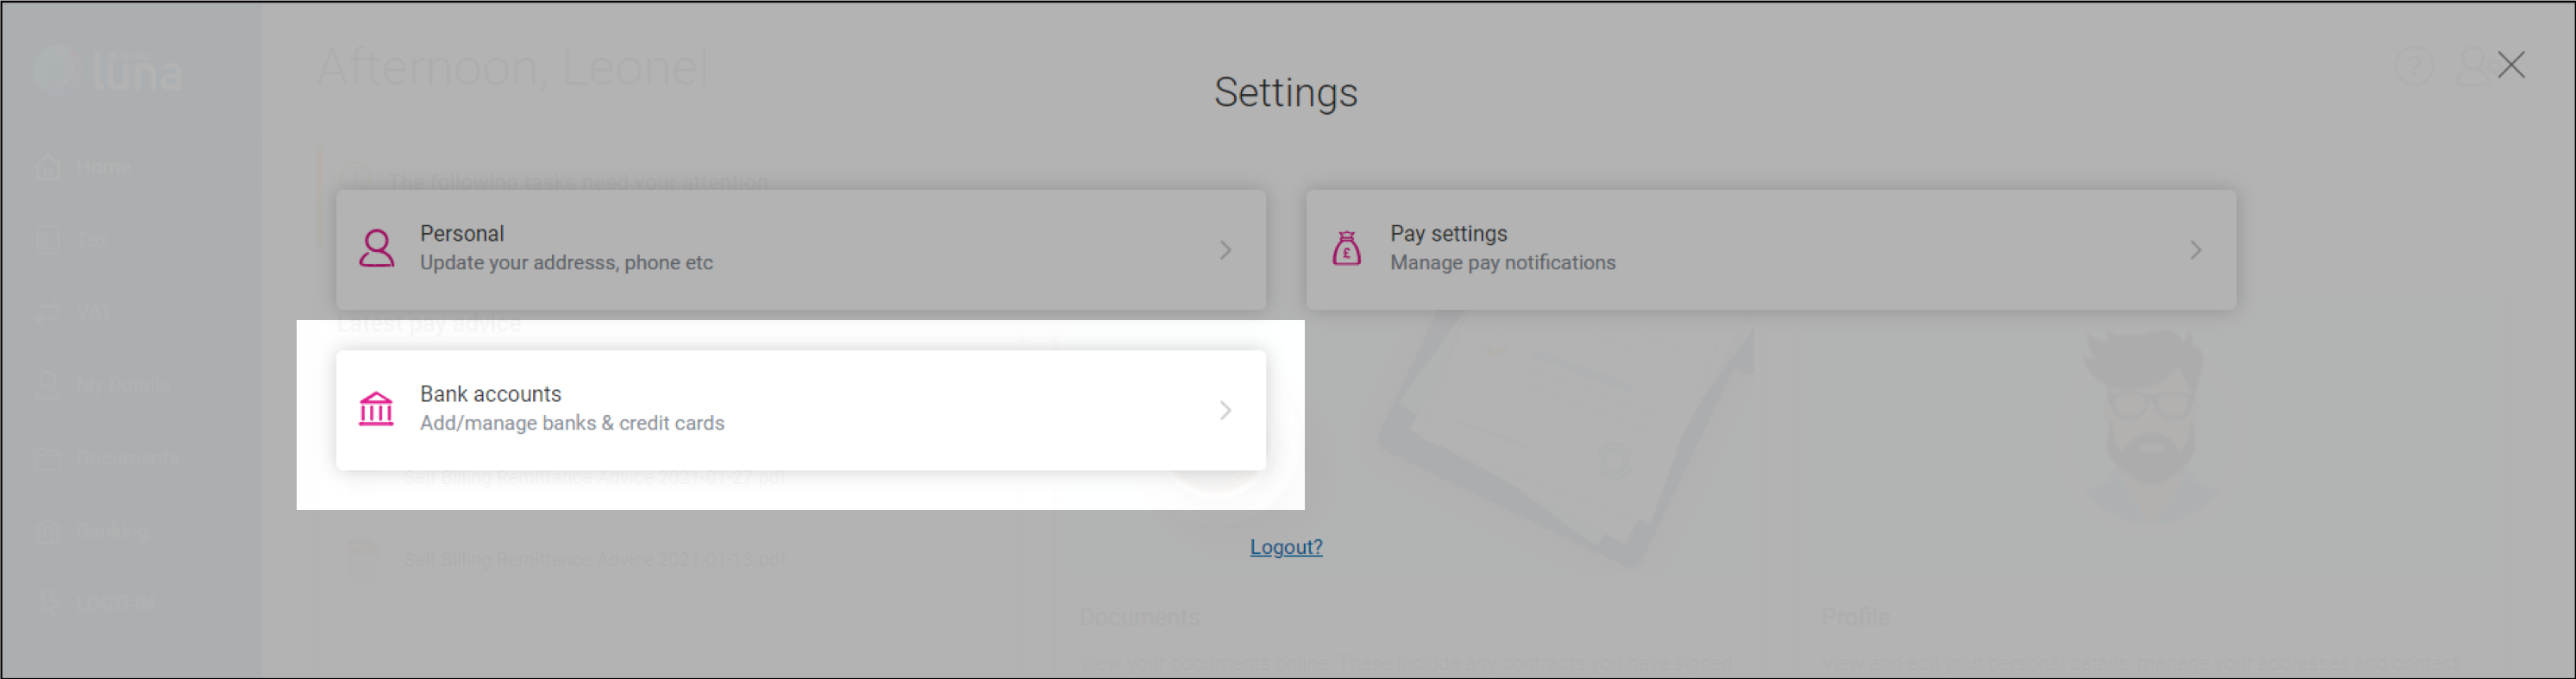This screenshot has height=679, width=2576.
Task: Select the Tax icon in the sidebar
Action: coord(50,239)
